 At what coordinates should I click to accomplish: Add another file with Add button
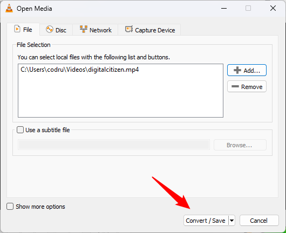(247, 70)
